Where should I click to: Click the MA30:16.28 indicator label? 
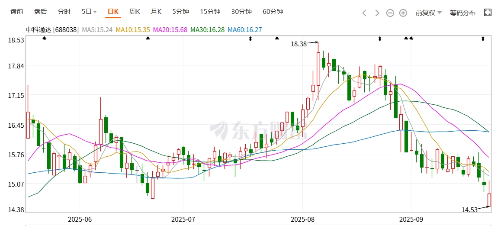click(207, 30)
